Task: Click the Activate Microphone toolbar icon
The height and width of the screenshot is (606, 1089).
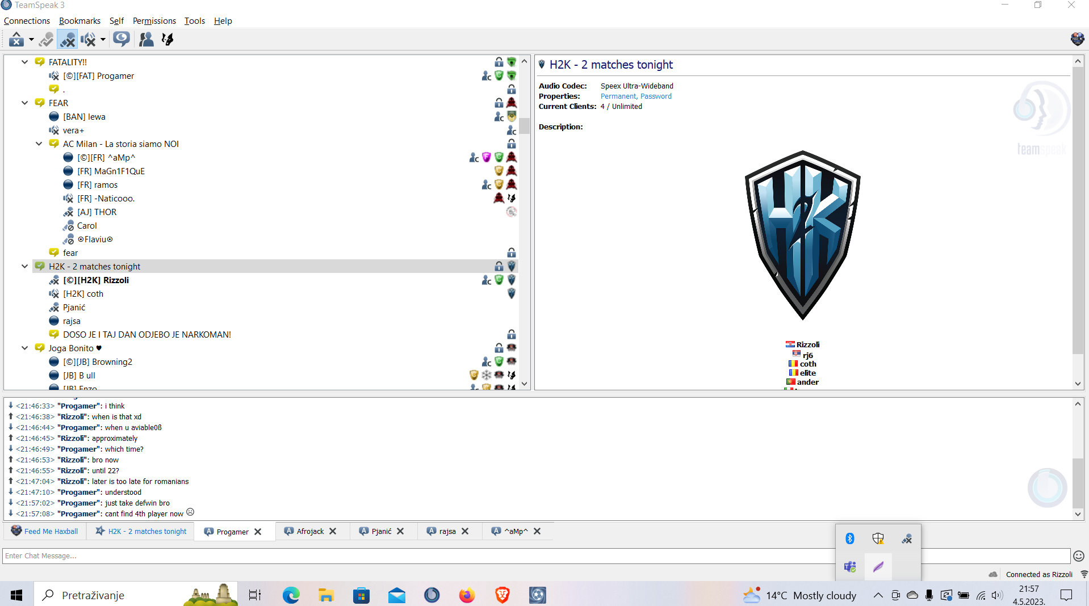Action: (x=47, y=39)
